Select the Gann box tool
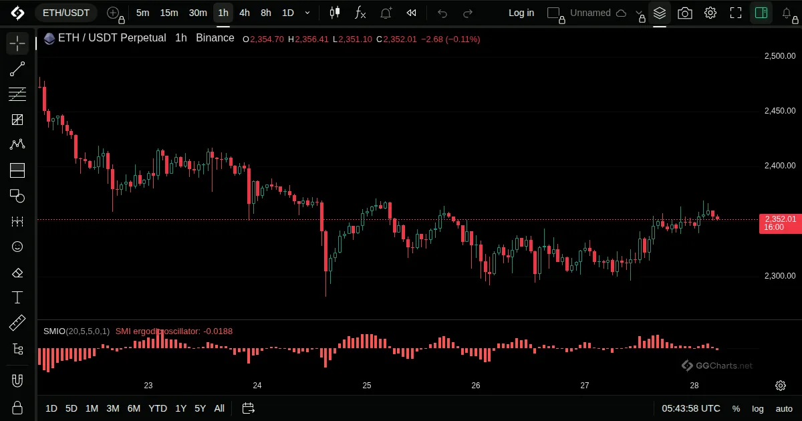 point(17,120)
